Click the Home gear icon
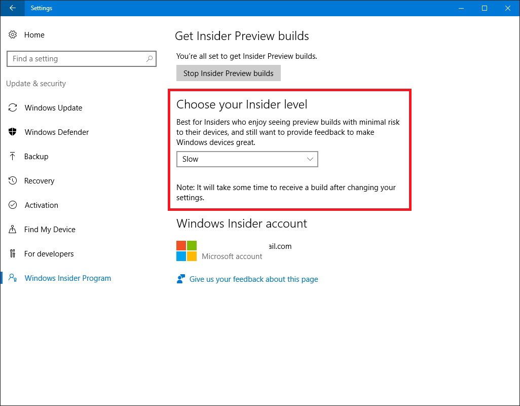 pyautogui.click(x=13, y=34)
